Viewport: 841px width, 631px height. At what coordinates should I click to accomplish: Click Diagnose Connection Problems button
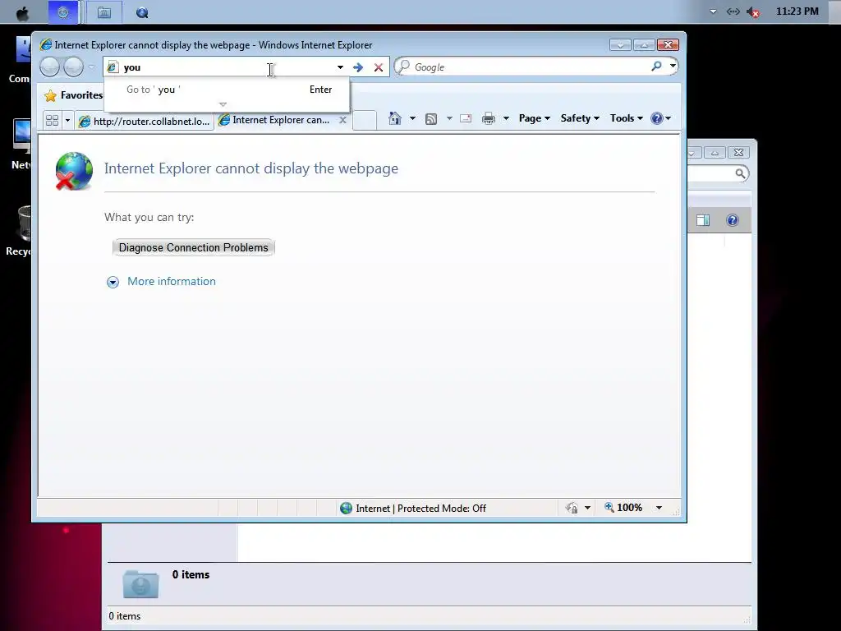(x=194, y=247)
